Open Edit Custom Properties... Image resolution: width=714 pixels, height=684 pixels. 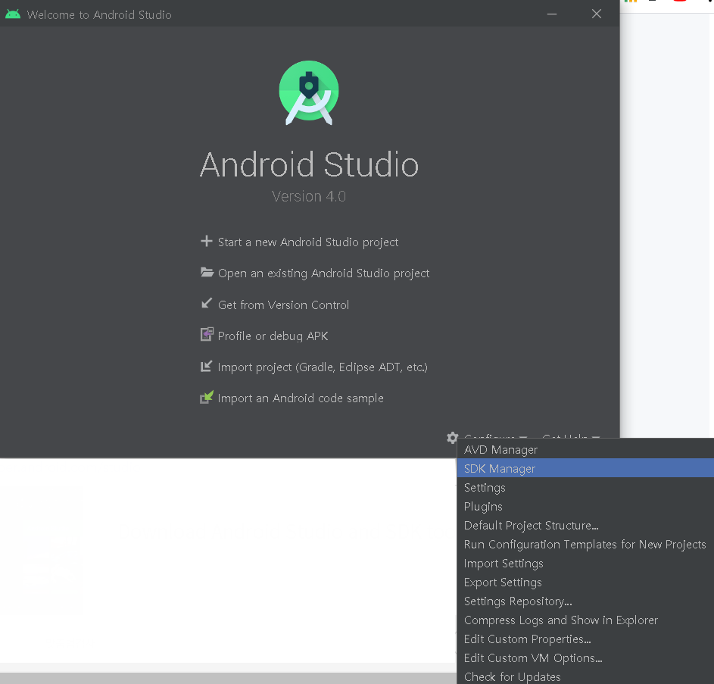585,639
